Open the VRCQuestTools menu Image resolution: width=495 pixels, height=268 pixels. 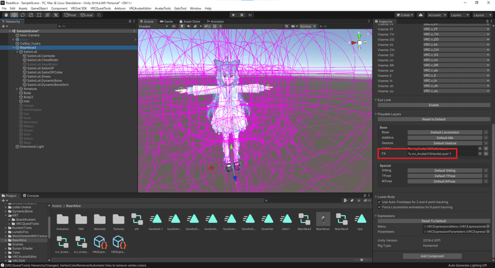pyautogui.click(x=100, y=8)
